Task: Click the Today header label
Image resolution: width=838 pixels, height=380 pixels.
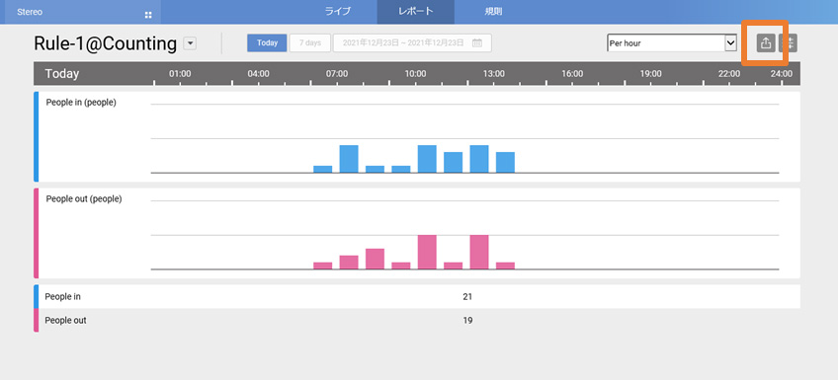Action: [62, 74]
